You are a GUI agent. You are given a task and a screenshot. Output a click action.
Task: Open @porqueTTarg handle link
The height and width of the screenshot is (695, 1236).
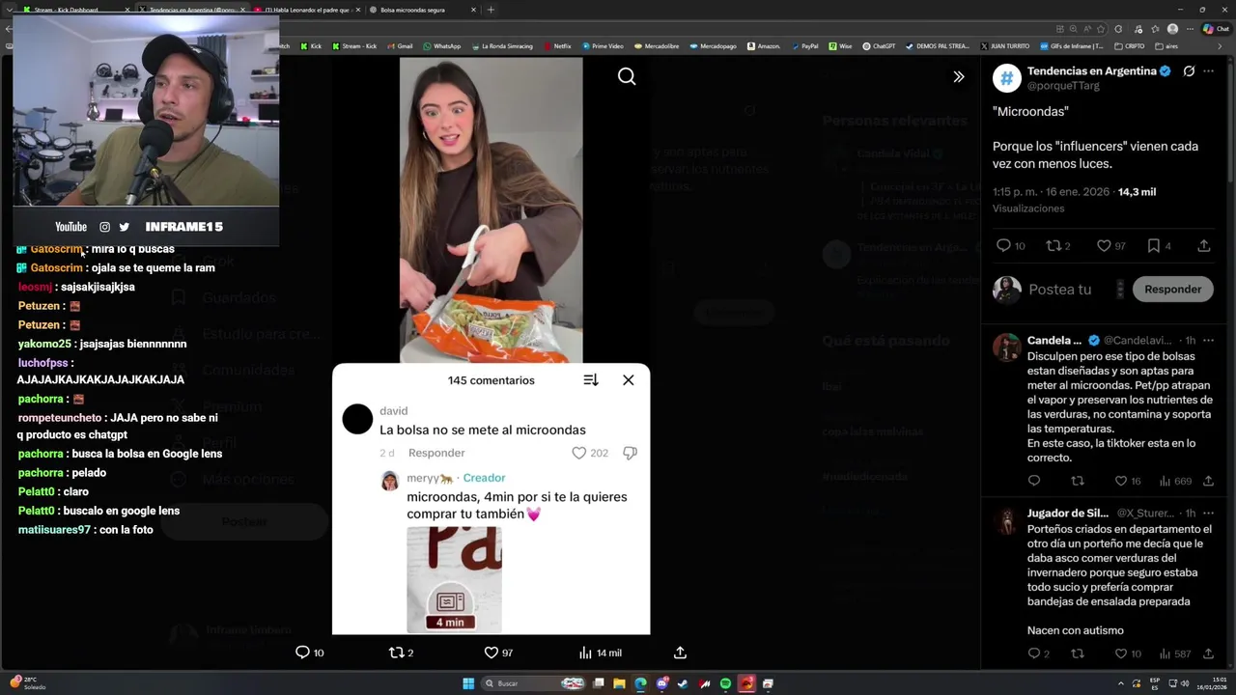[x=1063, y=86]
